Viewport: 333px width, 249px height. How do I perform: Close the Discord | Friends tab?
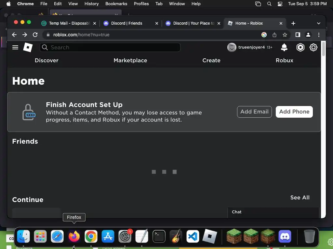click(156, 23)
